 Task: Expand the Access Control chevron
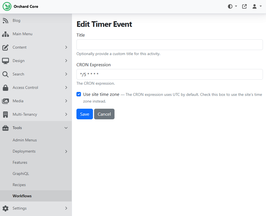pyautogui.click(x=66, y=87)
